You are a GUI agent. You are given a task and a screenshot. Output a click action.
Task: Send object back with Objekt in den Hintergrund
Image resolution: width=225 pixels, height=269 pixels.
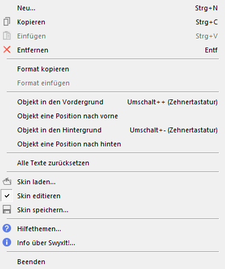112,130
